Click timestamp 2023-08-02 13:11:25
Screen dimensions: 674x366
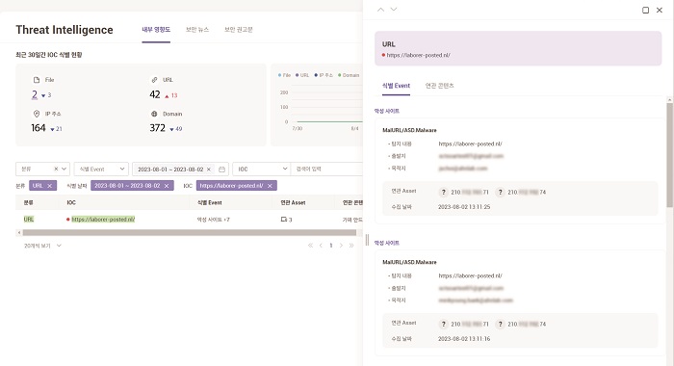point(464,207)
